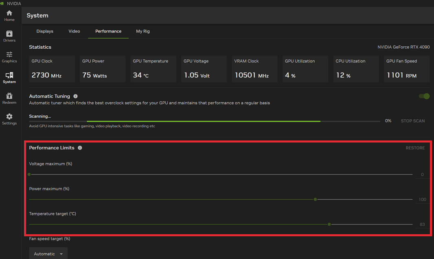Click the GPU Power 75 Watts card
434x259 pixels.
[103, 69]
